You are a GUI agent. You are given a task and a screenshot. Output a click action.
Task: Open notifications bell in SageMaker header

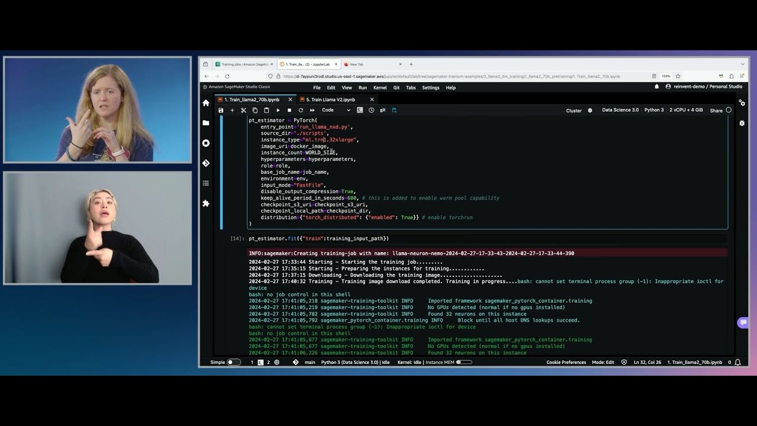656,87
